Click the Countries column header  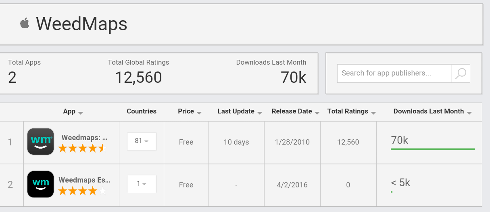[x=142, y=111]
